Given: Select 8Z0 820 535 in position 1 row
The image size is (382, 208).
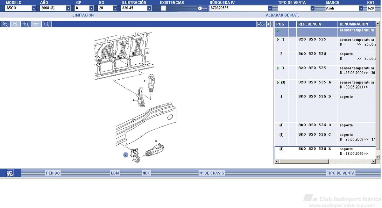Looking at the screenshot, I should pyautogui.click(x=312, y=39).
